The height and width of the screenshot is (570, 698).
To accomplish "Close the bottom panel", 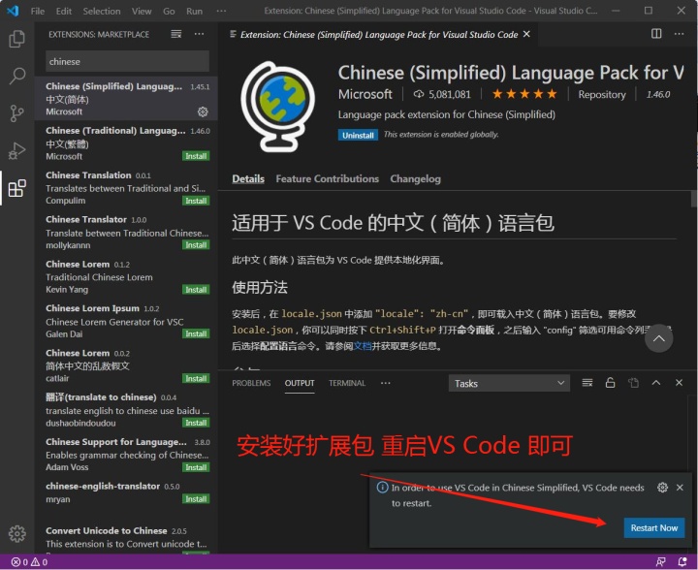I will [679, 383].
